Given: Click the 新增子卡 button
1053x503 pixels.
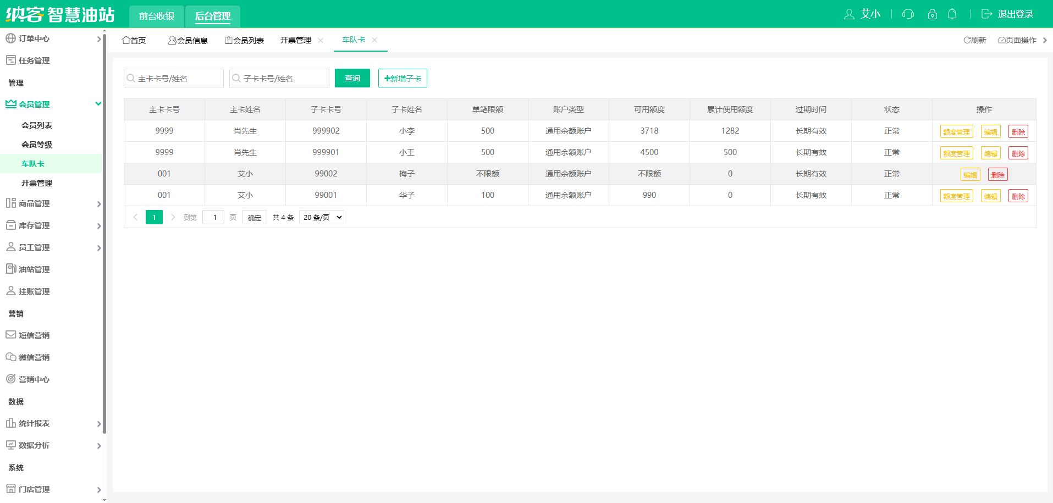Looking at the screenshot, I should (x=403, y=78).
